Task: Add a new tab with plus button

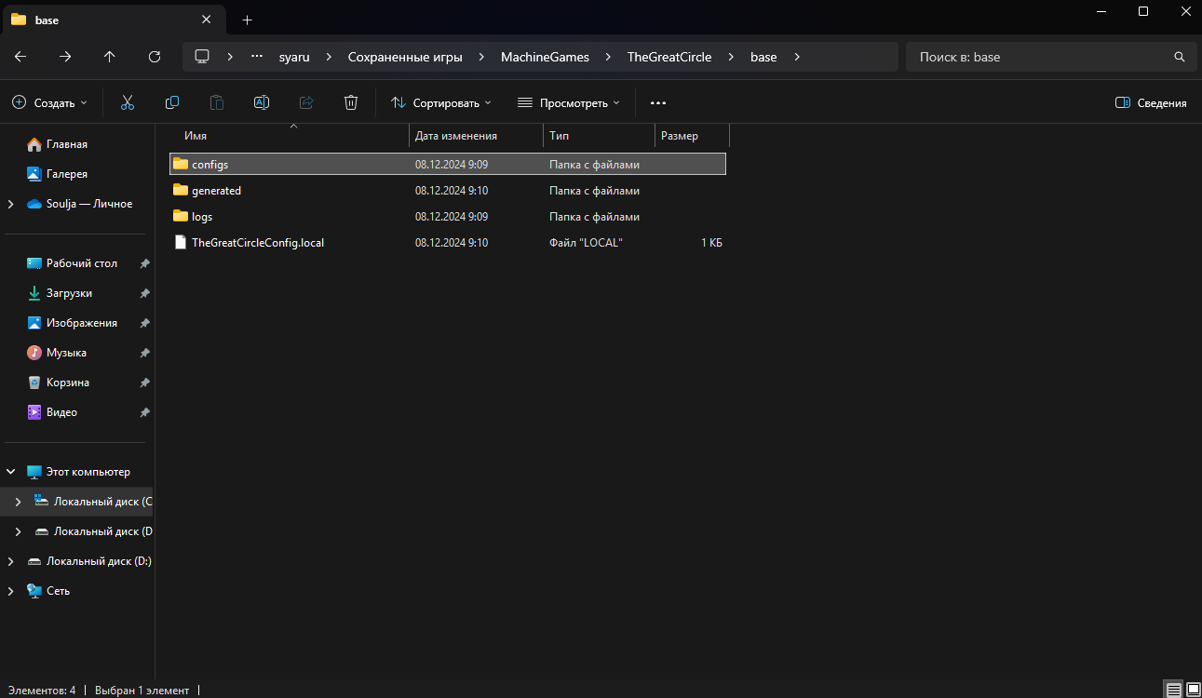Action: coord(247,20)
